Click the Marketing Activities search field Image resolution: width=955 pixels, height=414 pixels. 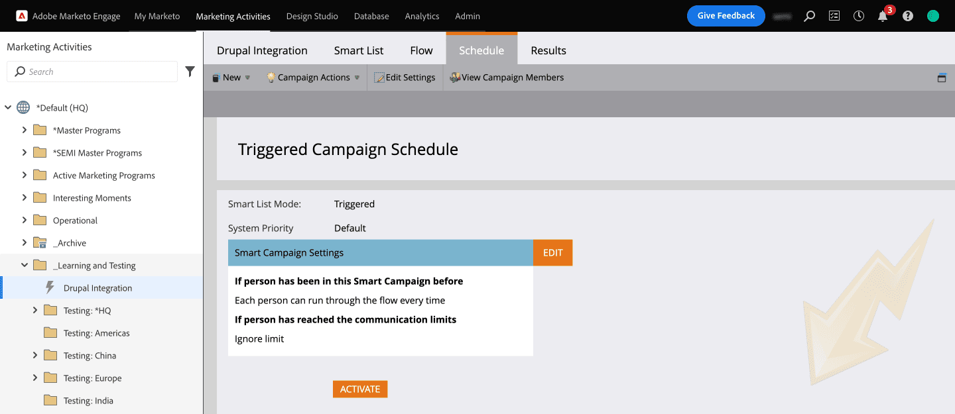[93, 72]
